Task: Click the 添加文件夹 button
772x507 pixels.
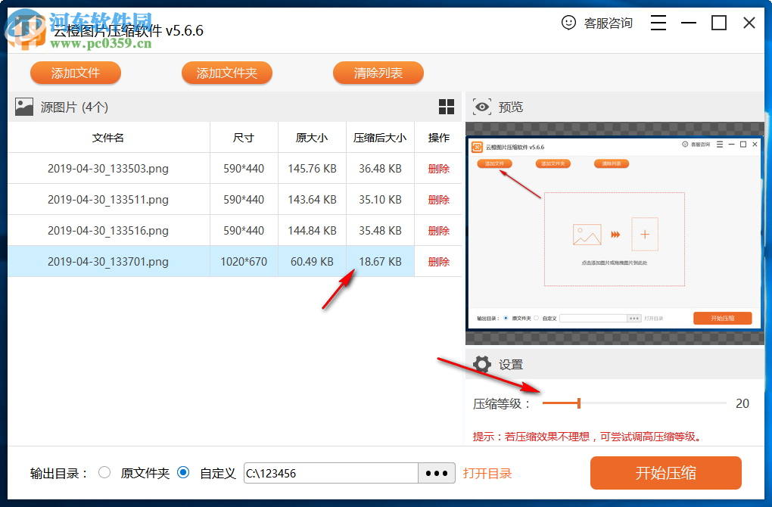Action: (226, 73)
